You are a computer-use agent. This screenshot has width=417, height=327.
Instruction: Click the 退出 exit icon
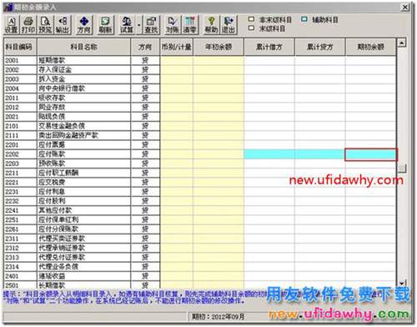[229, 25]
